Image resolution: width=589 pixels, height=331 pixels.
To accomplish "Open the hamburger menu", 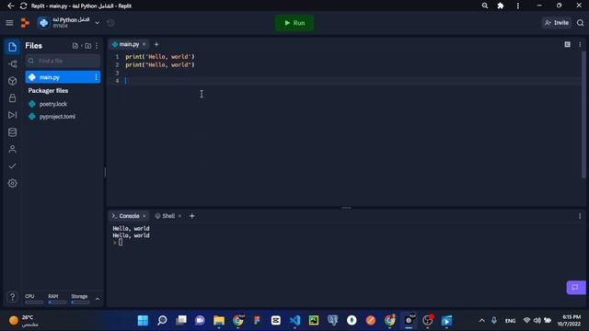I will click(9, 23).
